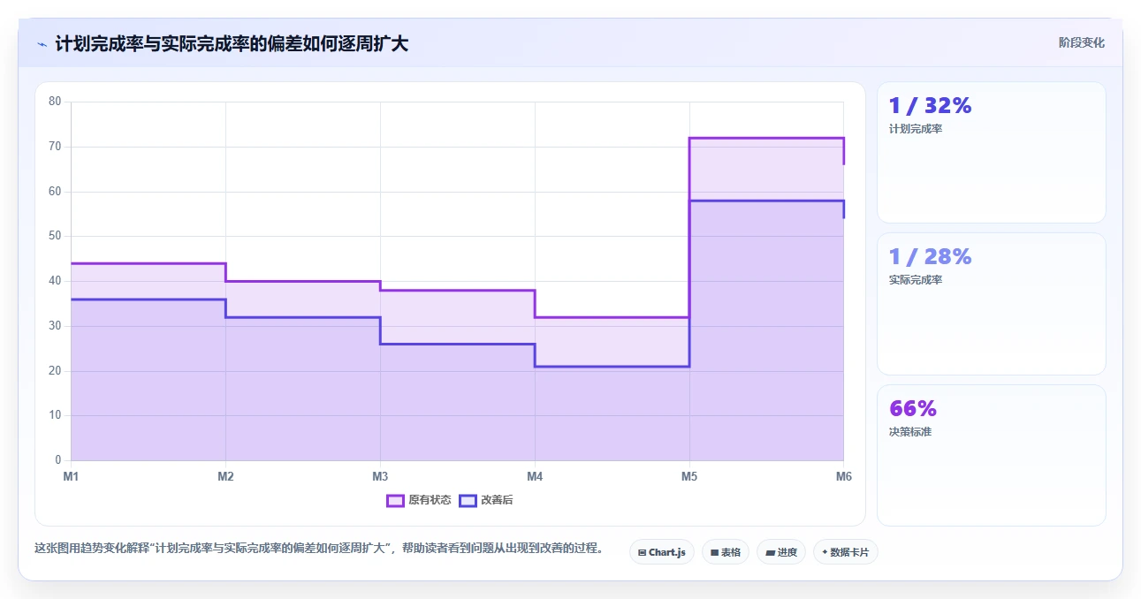
Task: Click the 80 y-axis value
Action: coord(55,102)
